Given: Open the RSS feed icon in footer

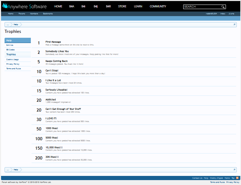Looking at the screenshot, I should coord(237,178).
